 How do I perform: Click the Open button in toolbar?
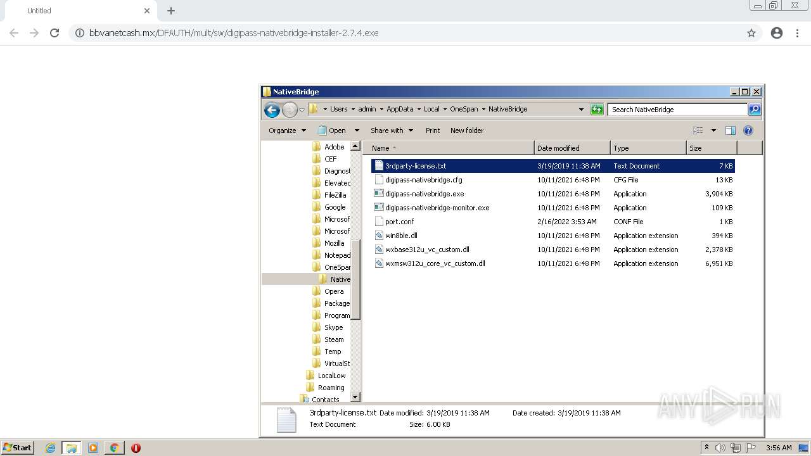(x=332, y=130)
